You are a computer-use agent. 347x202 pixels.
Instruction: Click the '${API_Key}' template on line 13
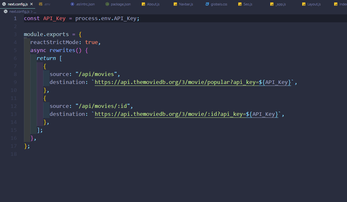262,114
